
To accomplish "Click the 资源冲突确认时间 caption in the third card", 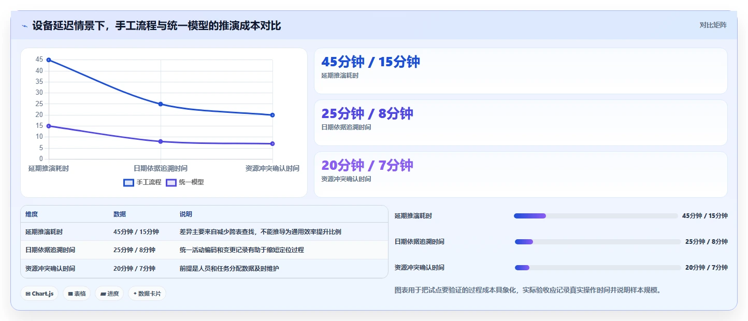I will tap(346, 179).
